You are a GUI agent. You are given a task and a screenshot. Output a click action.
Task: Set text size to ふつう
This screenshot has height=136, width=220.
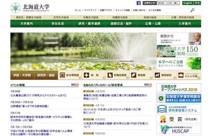[x=161, y=3]
